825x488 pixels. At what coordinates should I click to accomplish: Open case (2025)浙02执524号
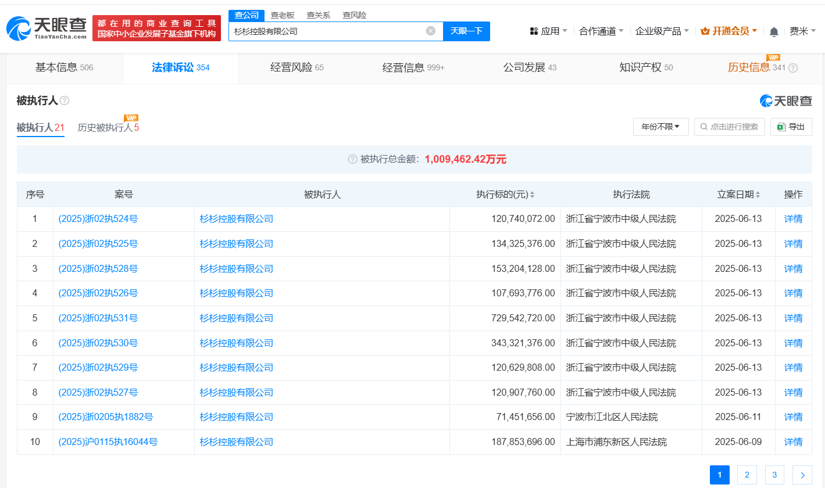coord(98,219)
